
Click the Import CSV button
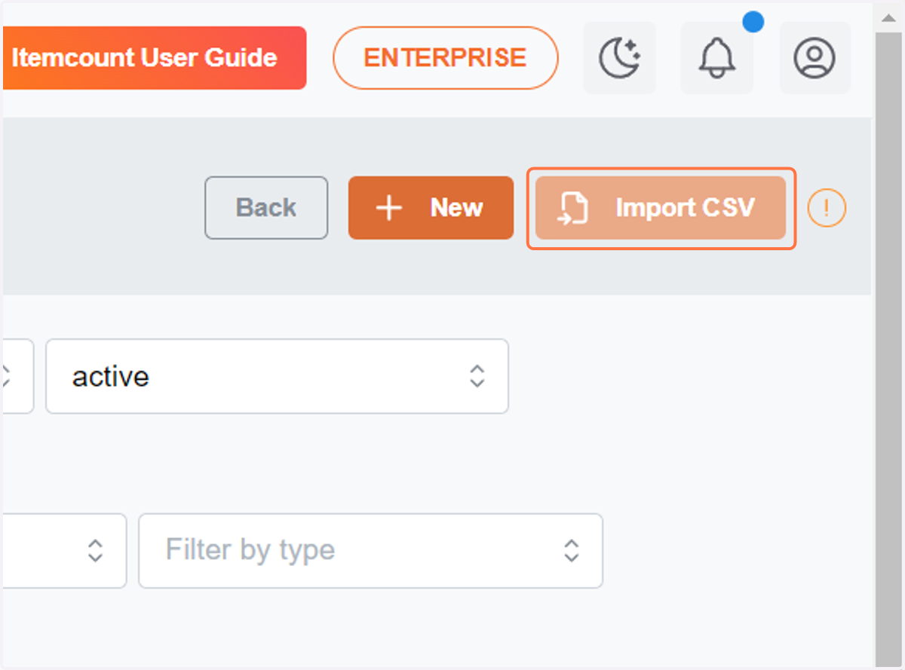point(661,208)
